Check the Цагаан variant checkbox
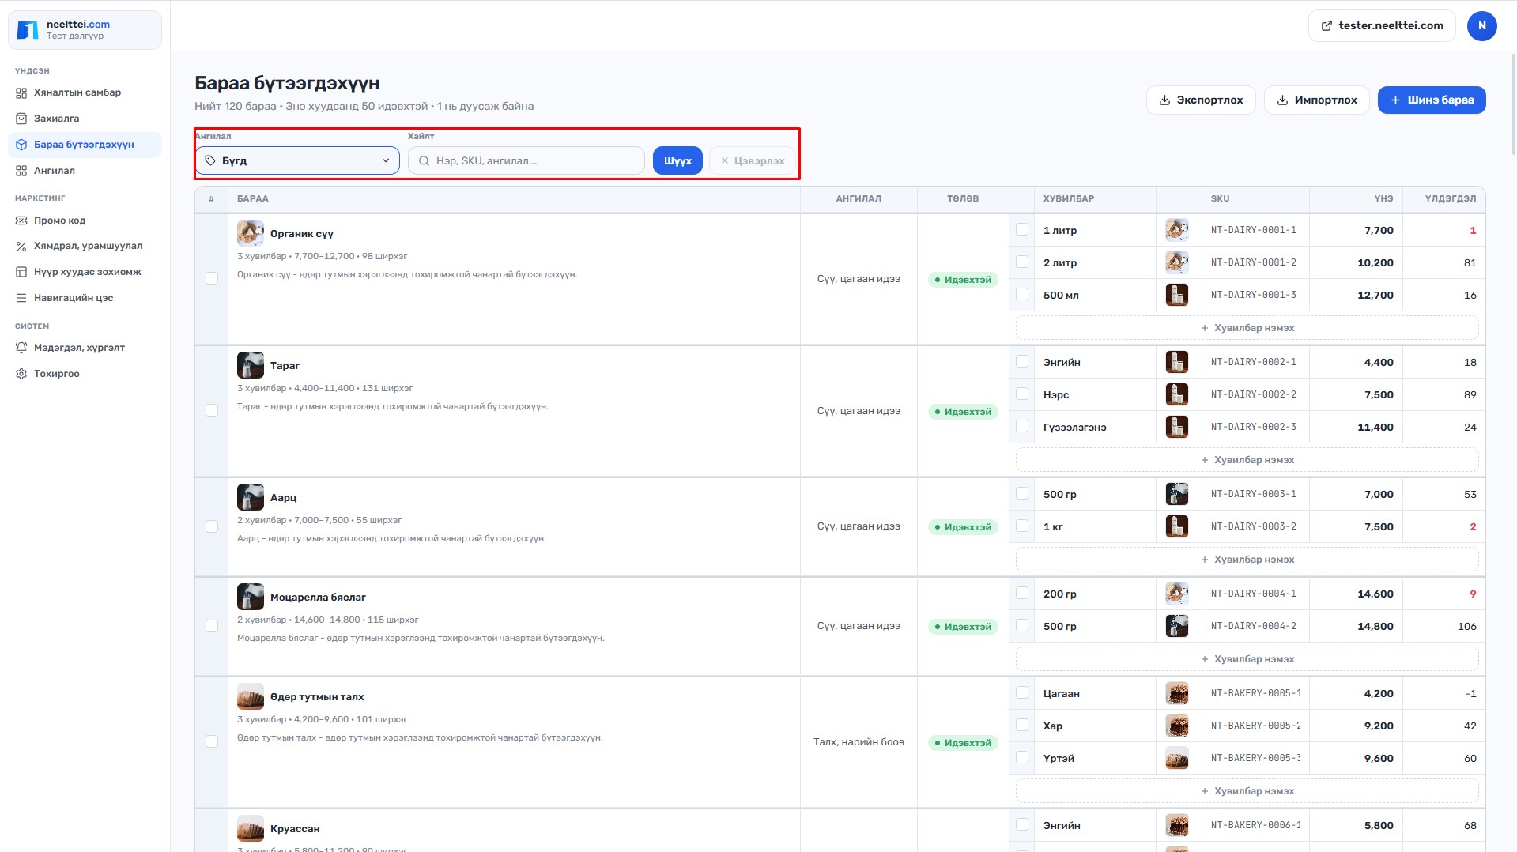The width and height of the screenshot is (1517, 852). (1022, 692)
